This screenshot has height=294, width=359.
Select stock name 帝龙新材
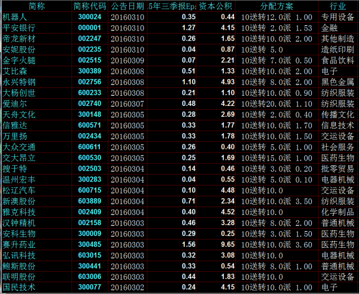pyautogui.click(x=19, y=39)
